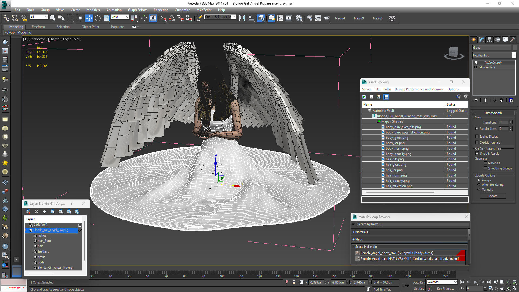Click Refresh icon in Asset Tracking
The width and height of the screenshot is (519, 292).
(364, 97)
